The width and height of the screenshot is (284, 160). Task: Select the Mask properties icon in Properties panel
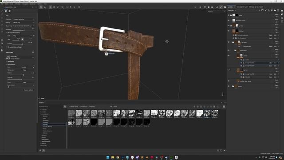(x=9, y=11)
